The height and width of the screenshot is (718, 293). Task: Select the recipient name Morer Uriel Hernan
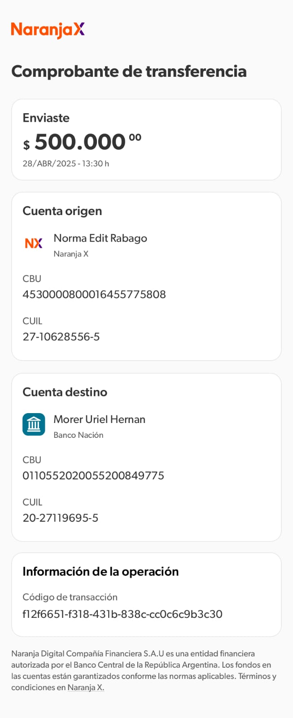99,419
